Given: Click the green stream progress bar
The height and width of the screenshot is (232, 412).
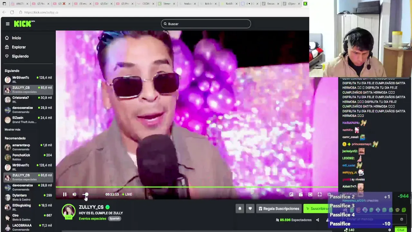Looking at the screenshot, I should click(197, 187).
